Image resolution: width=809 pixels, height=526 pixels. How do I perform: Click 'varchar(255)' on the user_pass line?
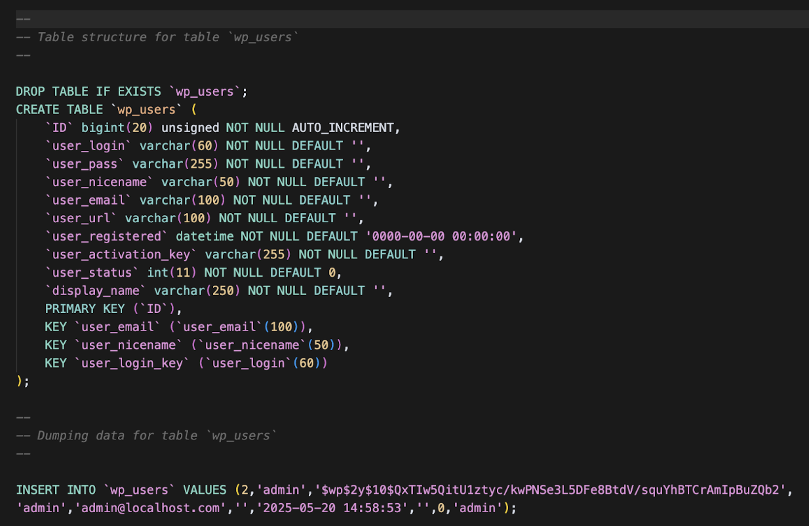(176, 164)
